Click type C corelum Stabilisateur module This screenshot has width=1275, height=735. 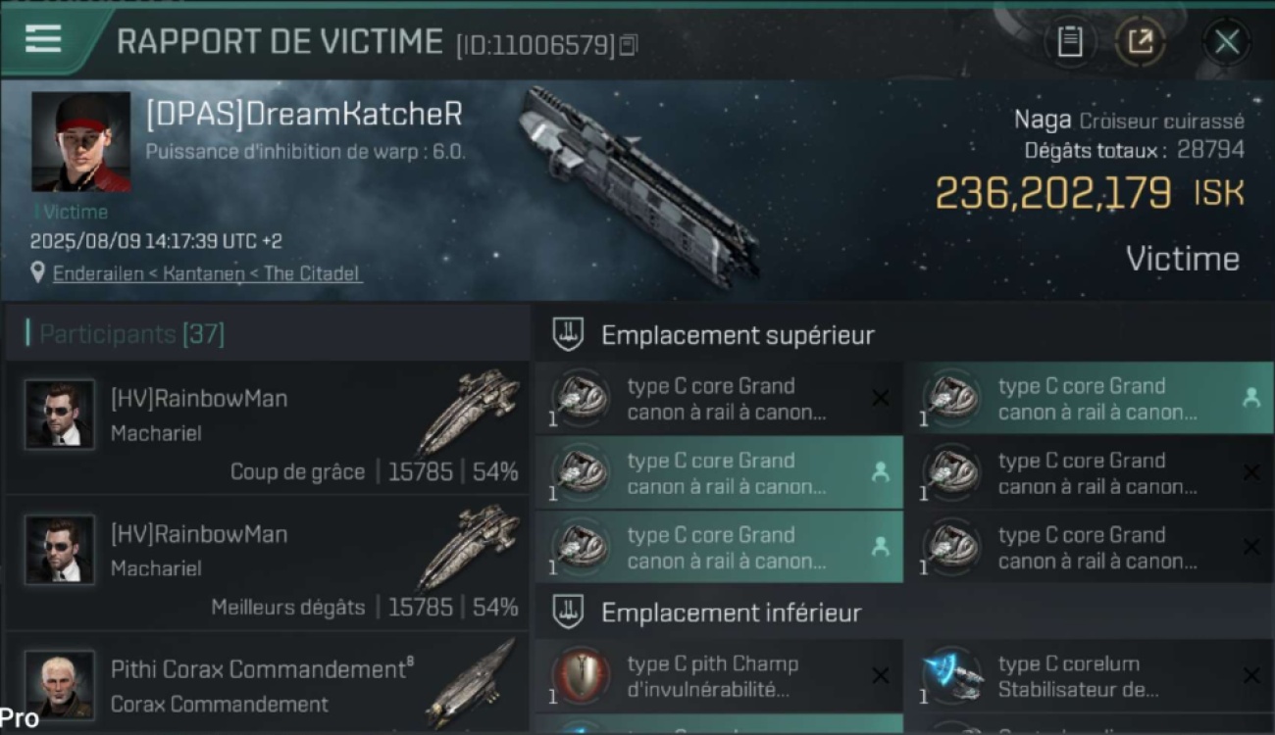click(x=1089, y=676)
